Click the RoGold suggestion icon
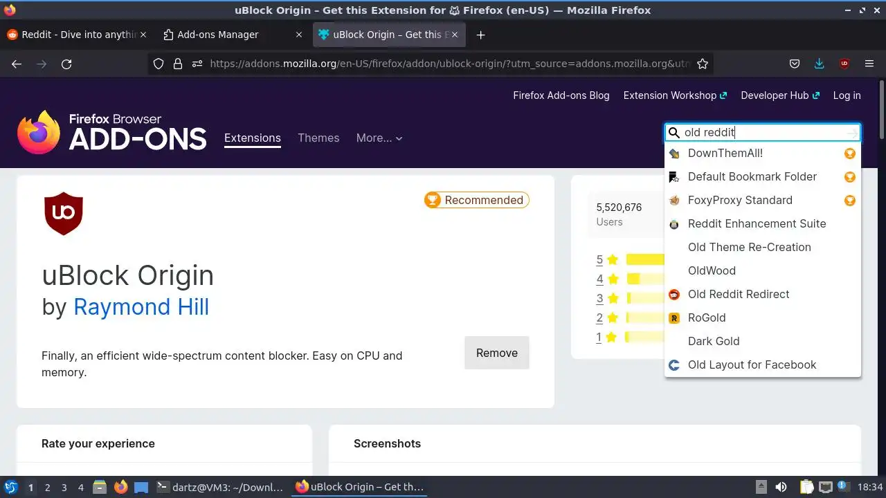Image resolution: width=886 pixels, height=498 pixels. (674, 318)
